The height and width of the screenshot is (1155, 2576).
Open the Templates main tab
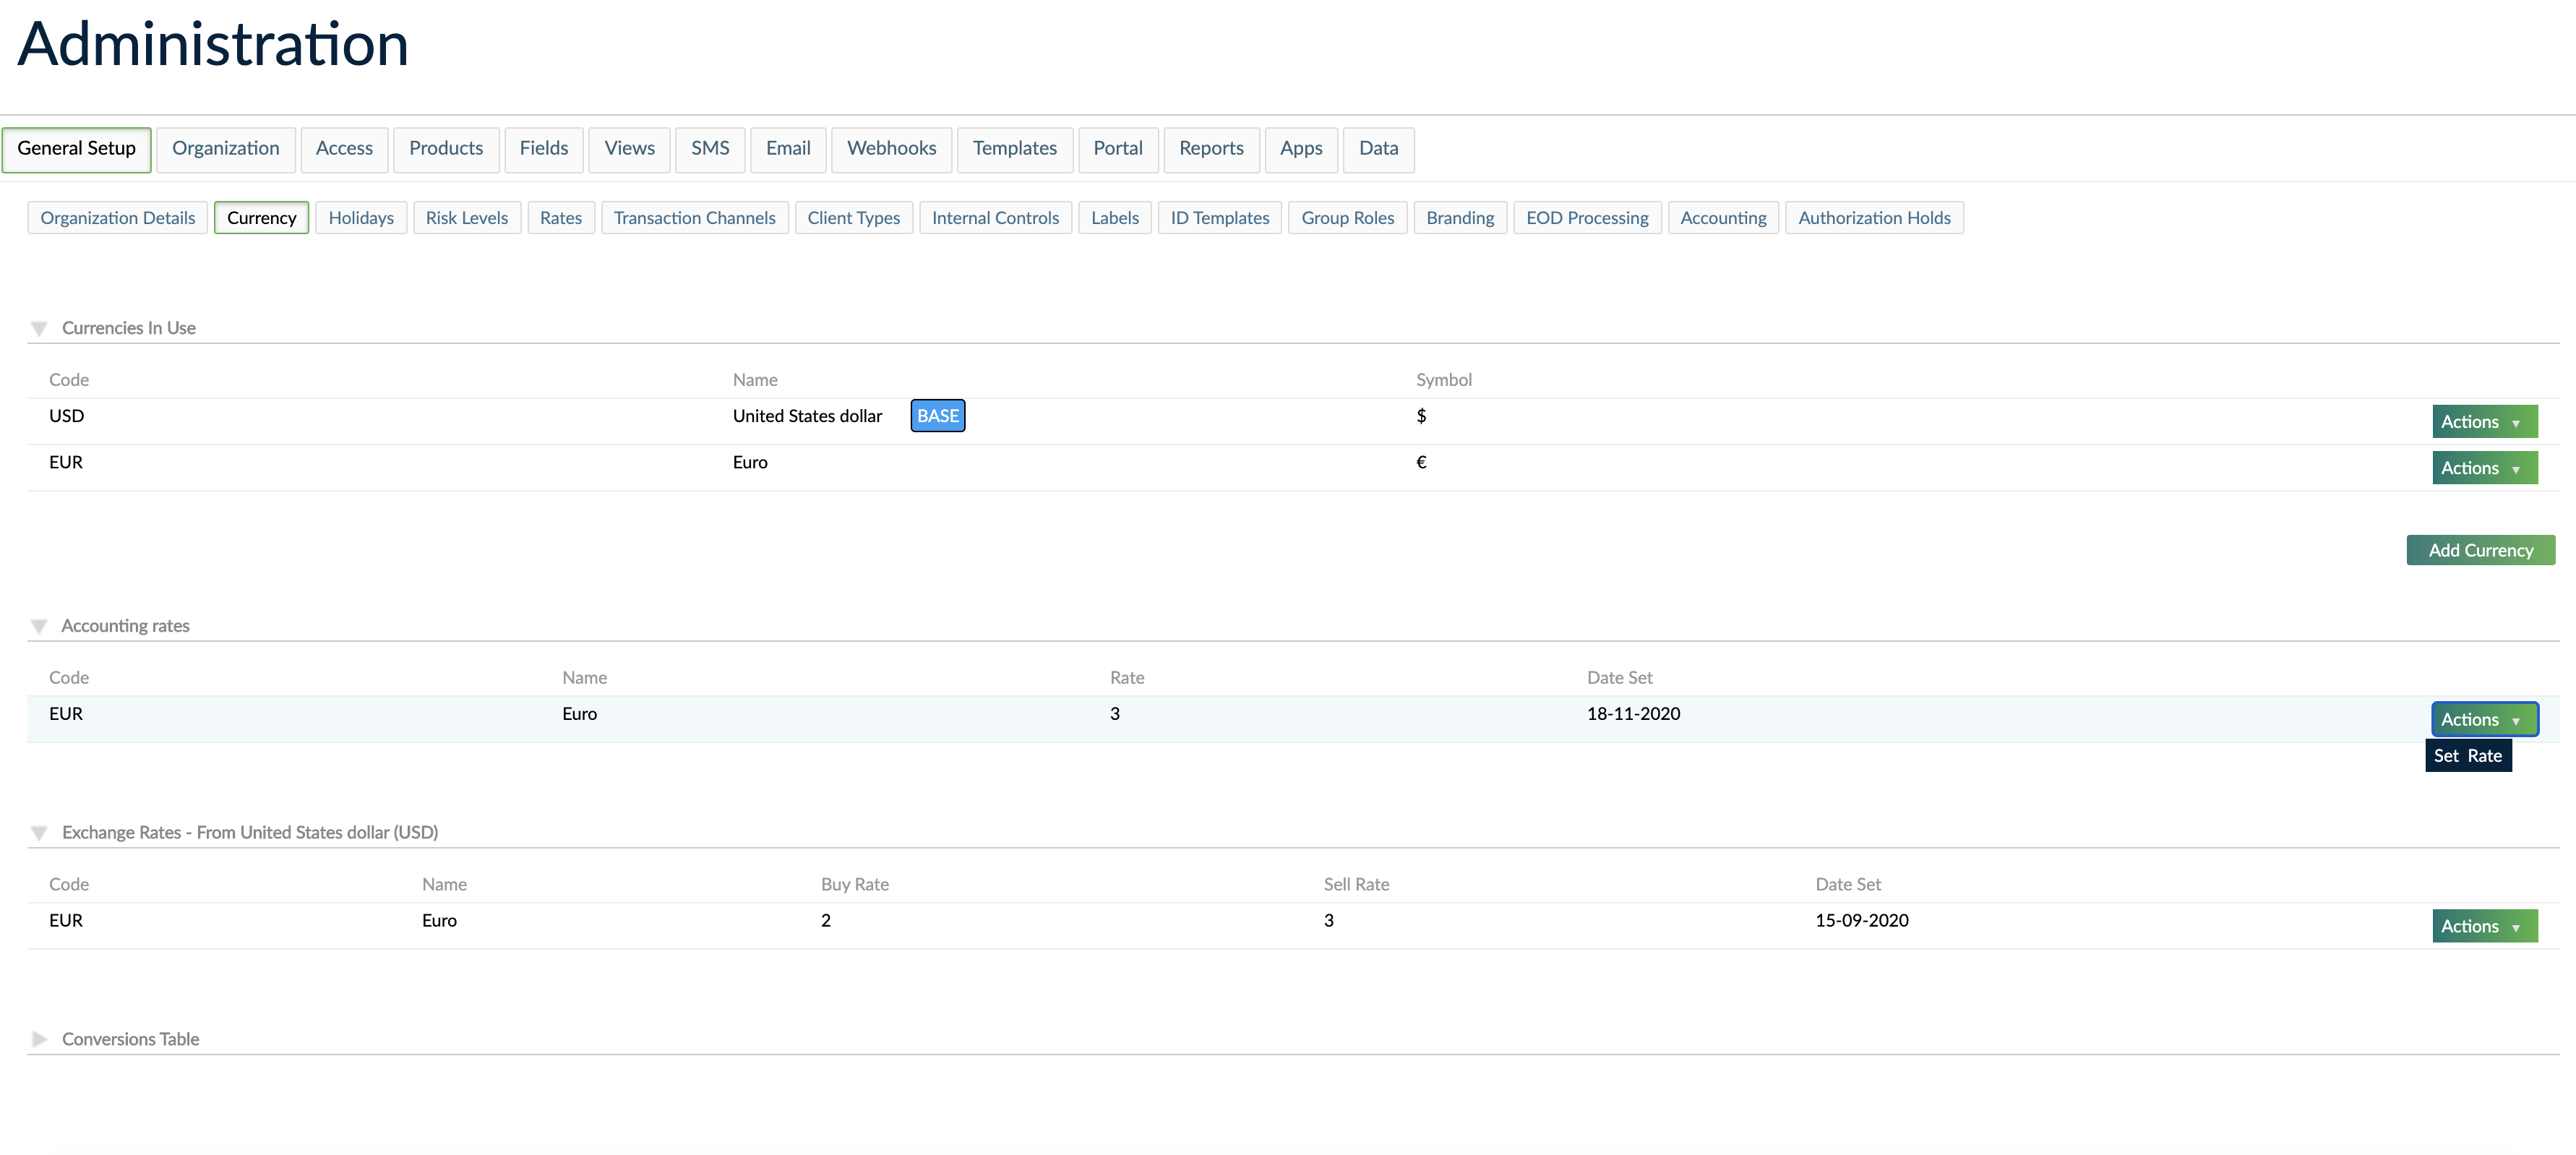(1014, 149)
